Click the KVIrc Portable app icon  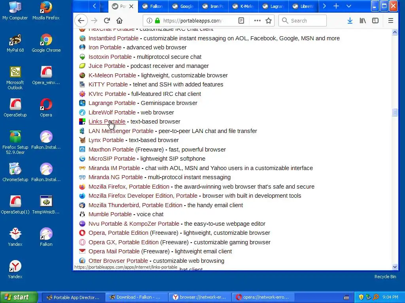point(82,94)
